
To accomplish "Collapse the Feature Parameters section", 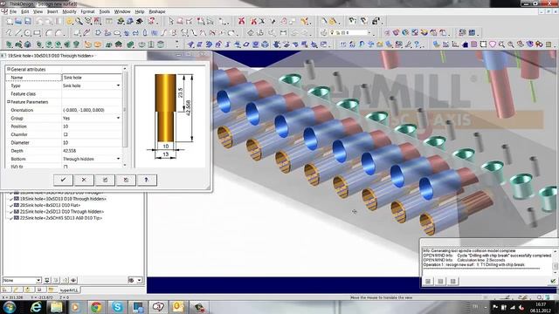I will point(9,102).
